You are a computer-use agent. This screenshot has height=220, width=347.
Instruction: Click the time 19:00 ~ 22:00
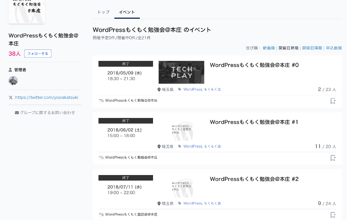click(x=121, y=193)
